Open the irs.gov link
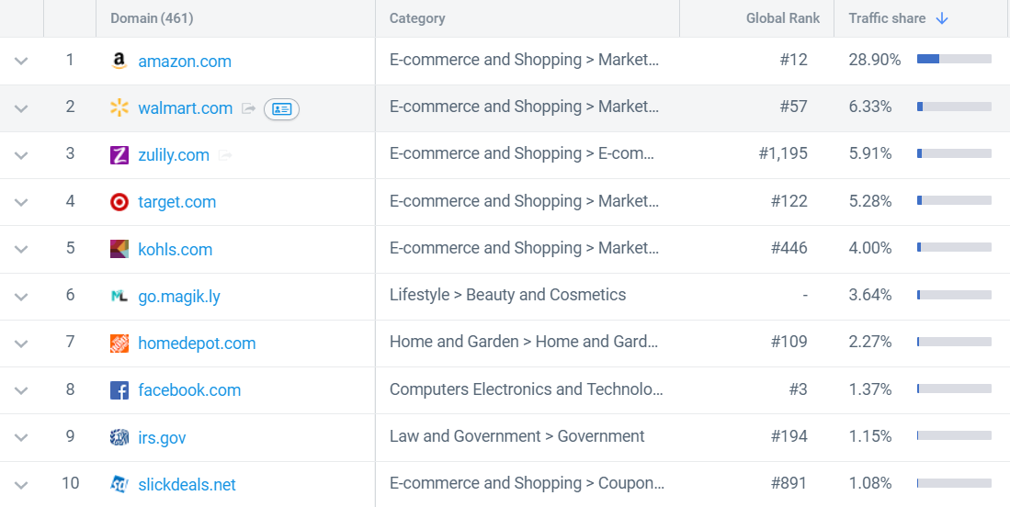 click(163, 437)
